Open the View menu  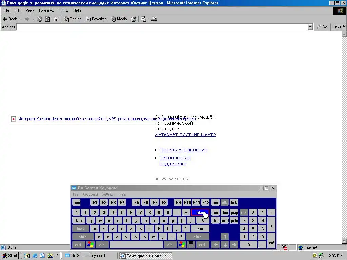coord(29,10)
